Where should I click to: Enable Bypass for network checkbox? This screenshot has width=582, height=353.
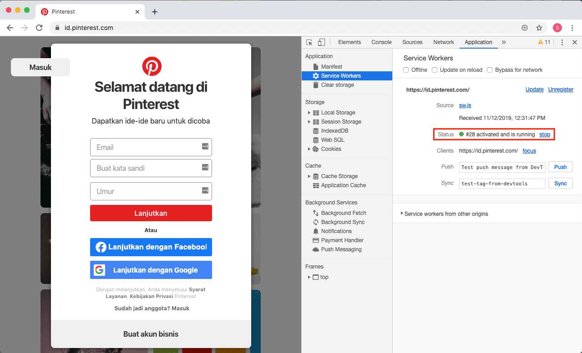pos(490,70)
